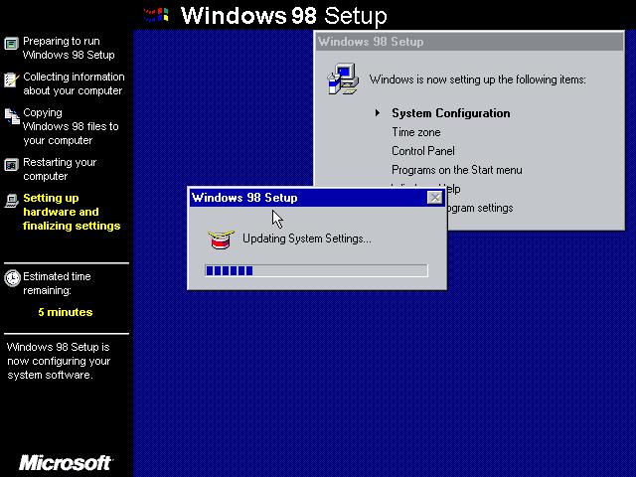
Task: Click 'Restarting your computer' step text
Action: click(60, 169)
